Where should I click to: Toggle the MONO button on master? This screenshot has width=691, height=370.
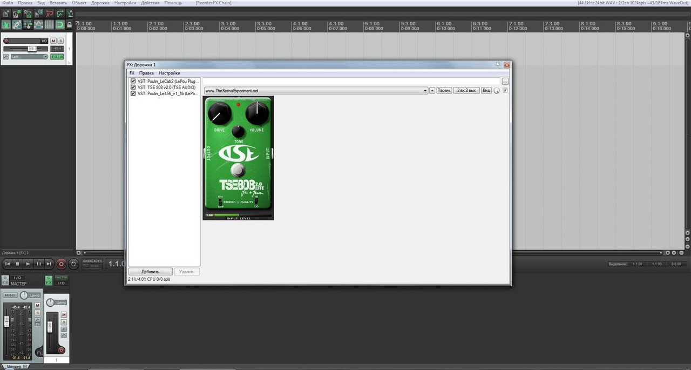pos(10,295)
